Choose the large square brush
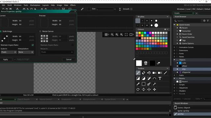This screenshot has width=211, height=118. point(156,21)
